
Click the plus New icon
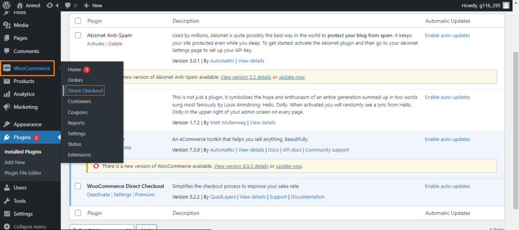tap(86, 6)
